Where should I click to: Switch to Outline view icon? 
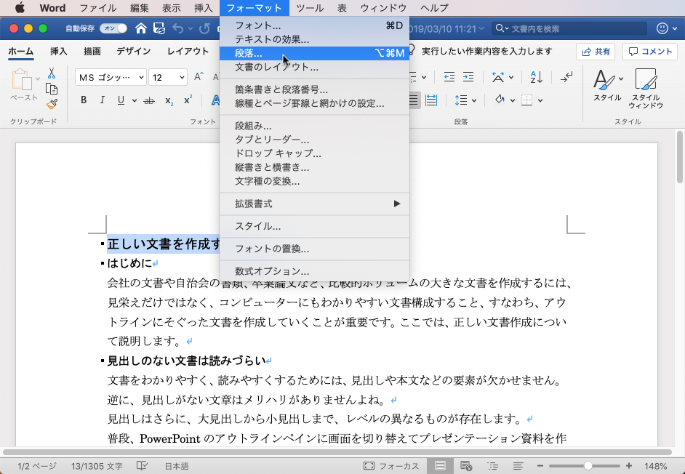(x=492, y=466)
